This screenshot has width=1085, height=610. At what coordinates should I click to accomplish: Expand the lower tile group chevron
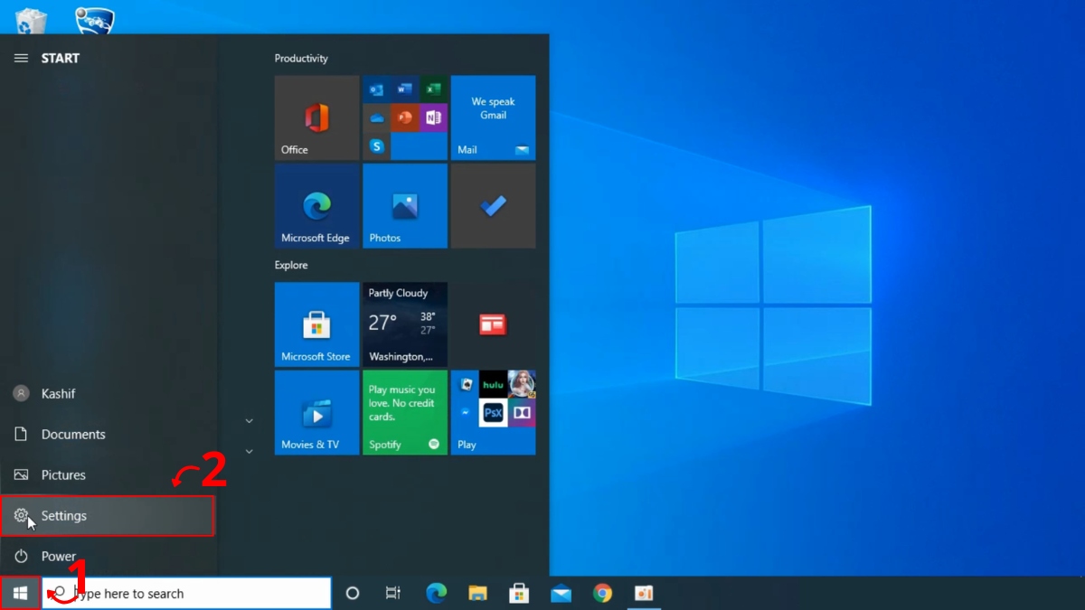250,451
